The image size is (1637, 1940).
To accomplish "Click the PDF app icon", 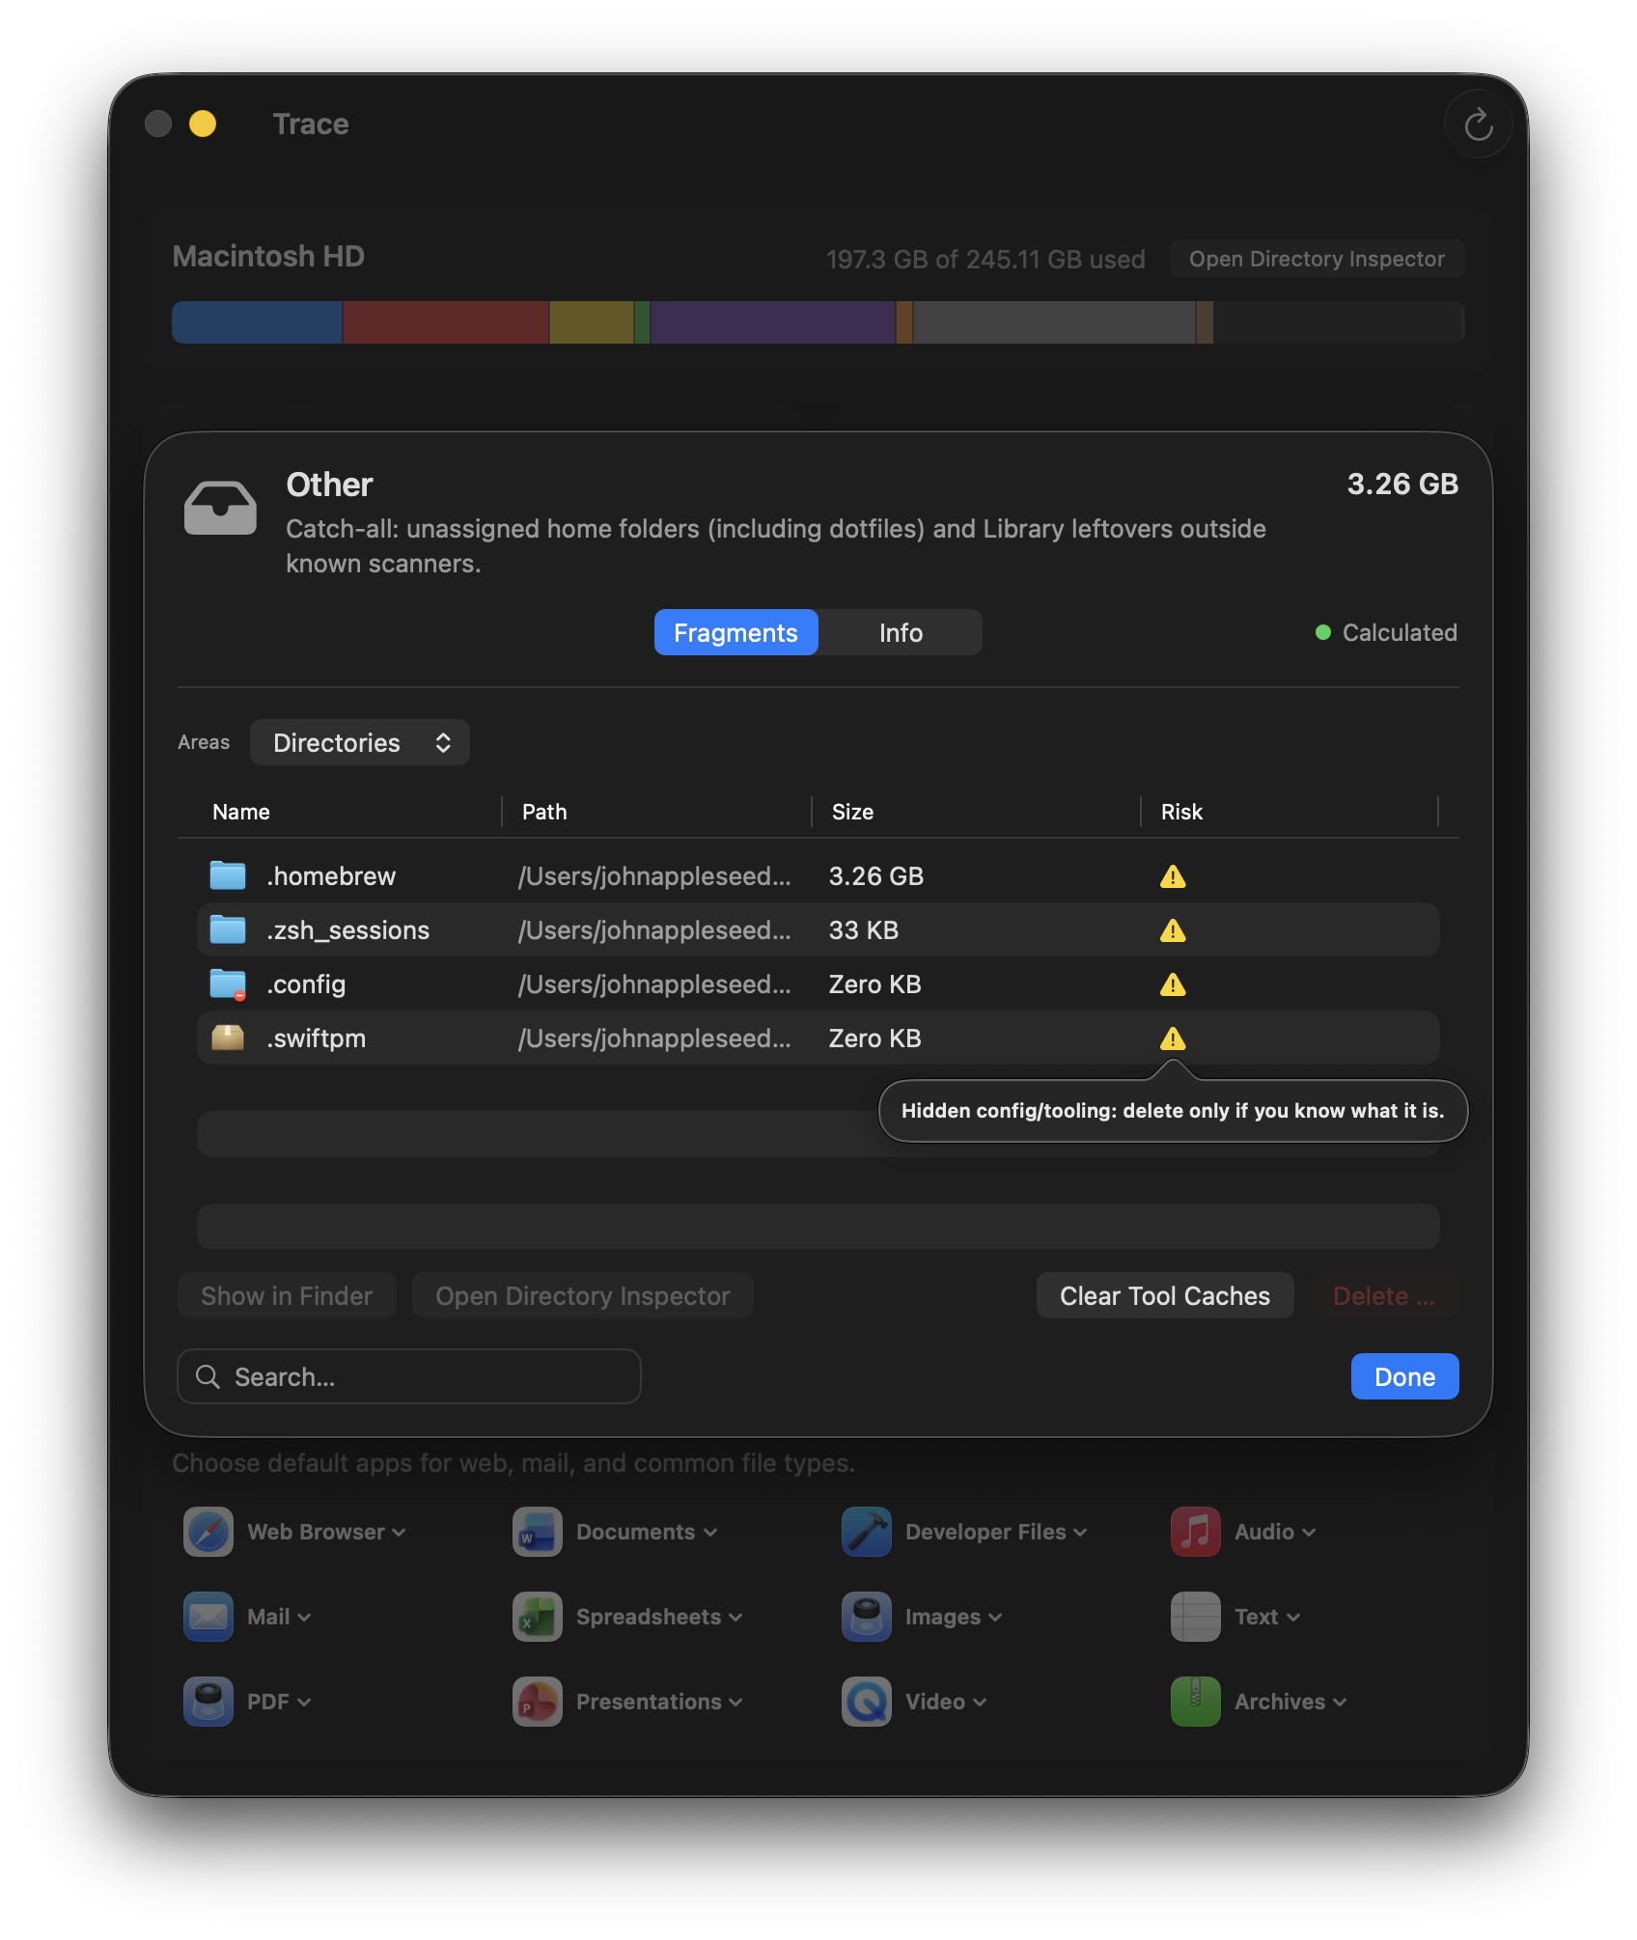I will tap(207, 1701).
